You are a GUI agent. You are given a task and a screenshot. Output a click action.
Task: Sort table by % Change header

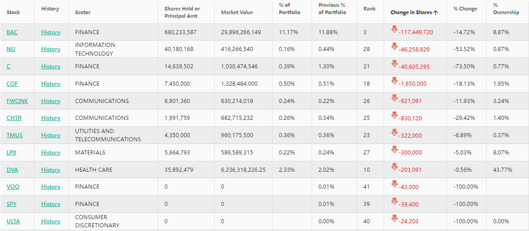coord(465,9)
